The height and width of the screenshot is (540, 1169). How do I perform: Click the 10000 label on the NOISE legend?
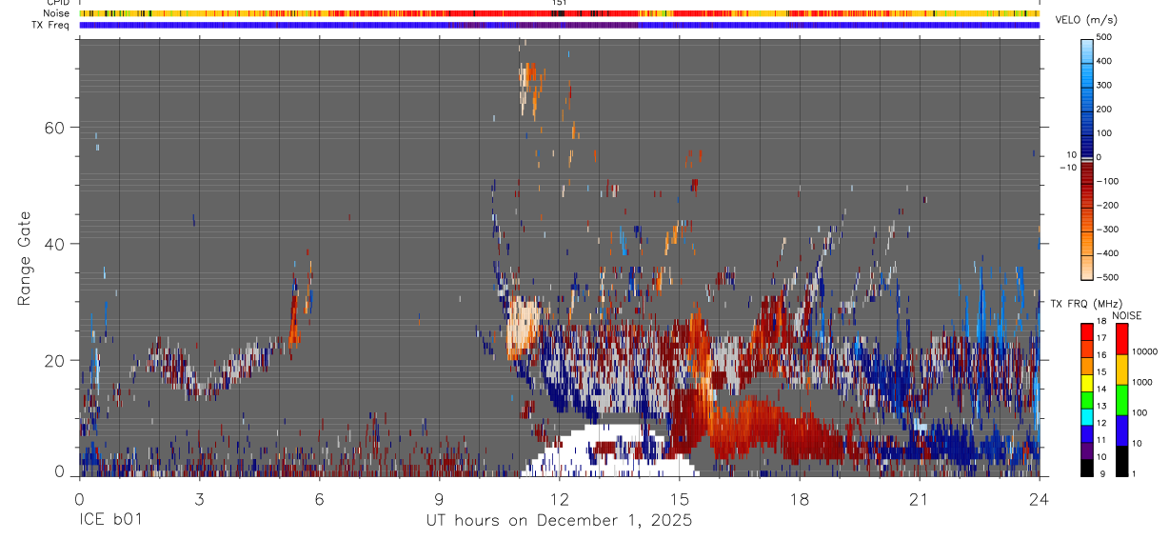tap(1146, 352)
